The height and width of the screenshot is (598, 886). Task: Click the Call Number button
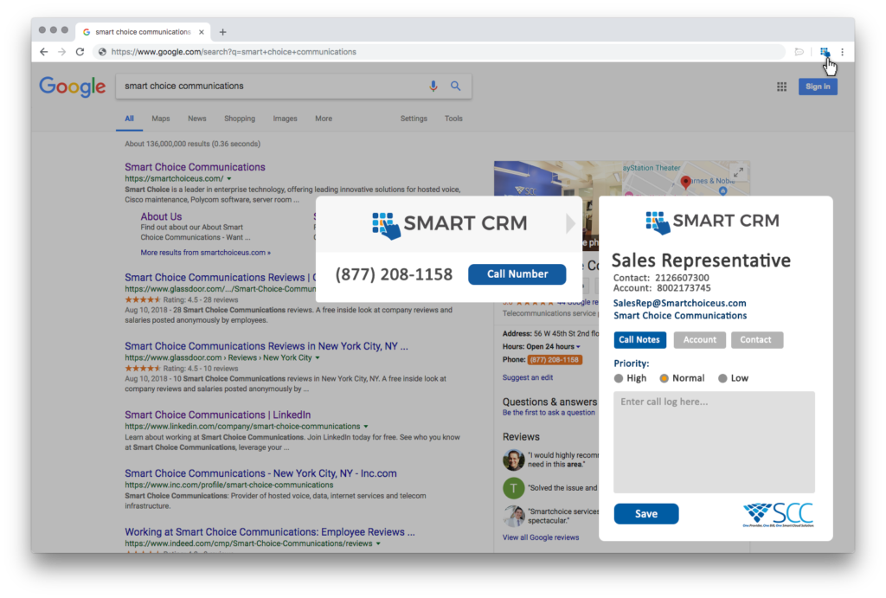517,274
